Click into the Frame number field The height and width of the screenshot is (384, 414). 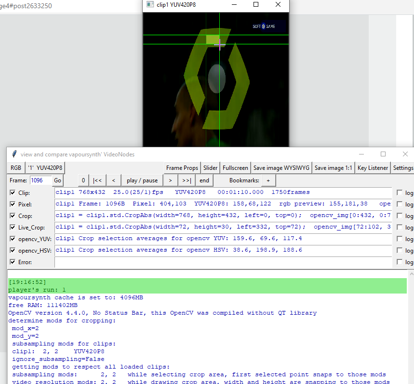(x=40, y=180)
